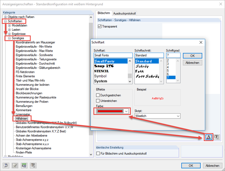225x171 pixels.
Task: Expand the Lasten node
Action: pos(9,30)
